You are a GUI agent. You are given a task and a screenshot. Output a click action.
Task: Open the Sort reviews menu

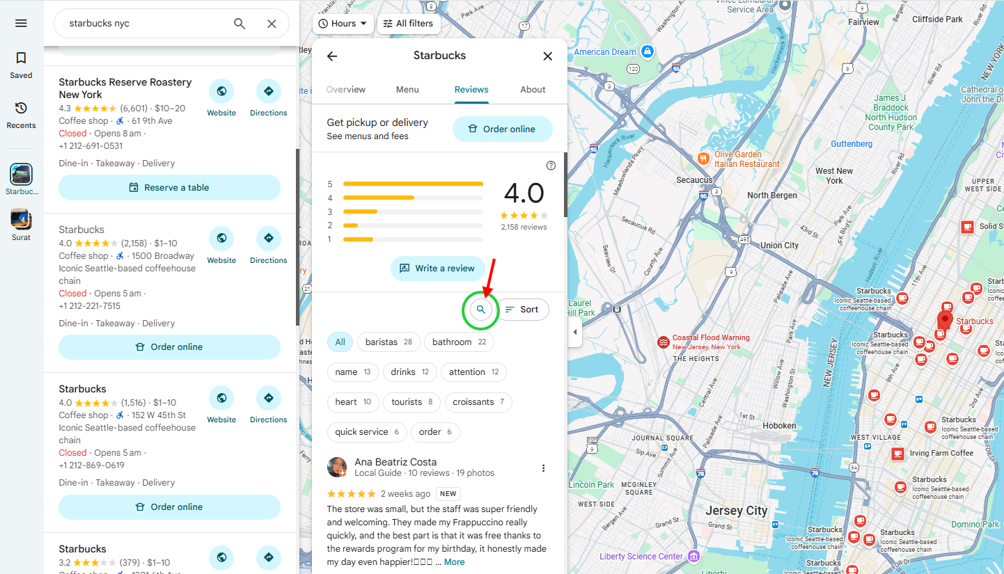[x=523, y=310]
